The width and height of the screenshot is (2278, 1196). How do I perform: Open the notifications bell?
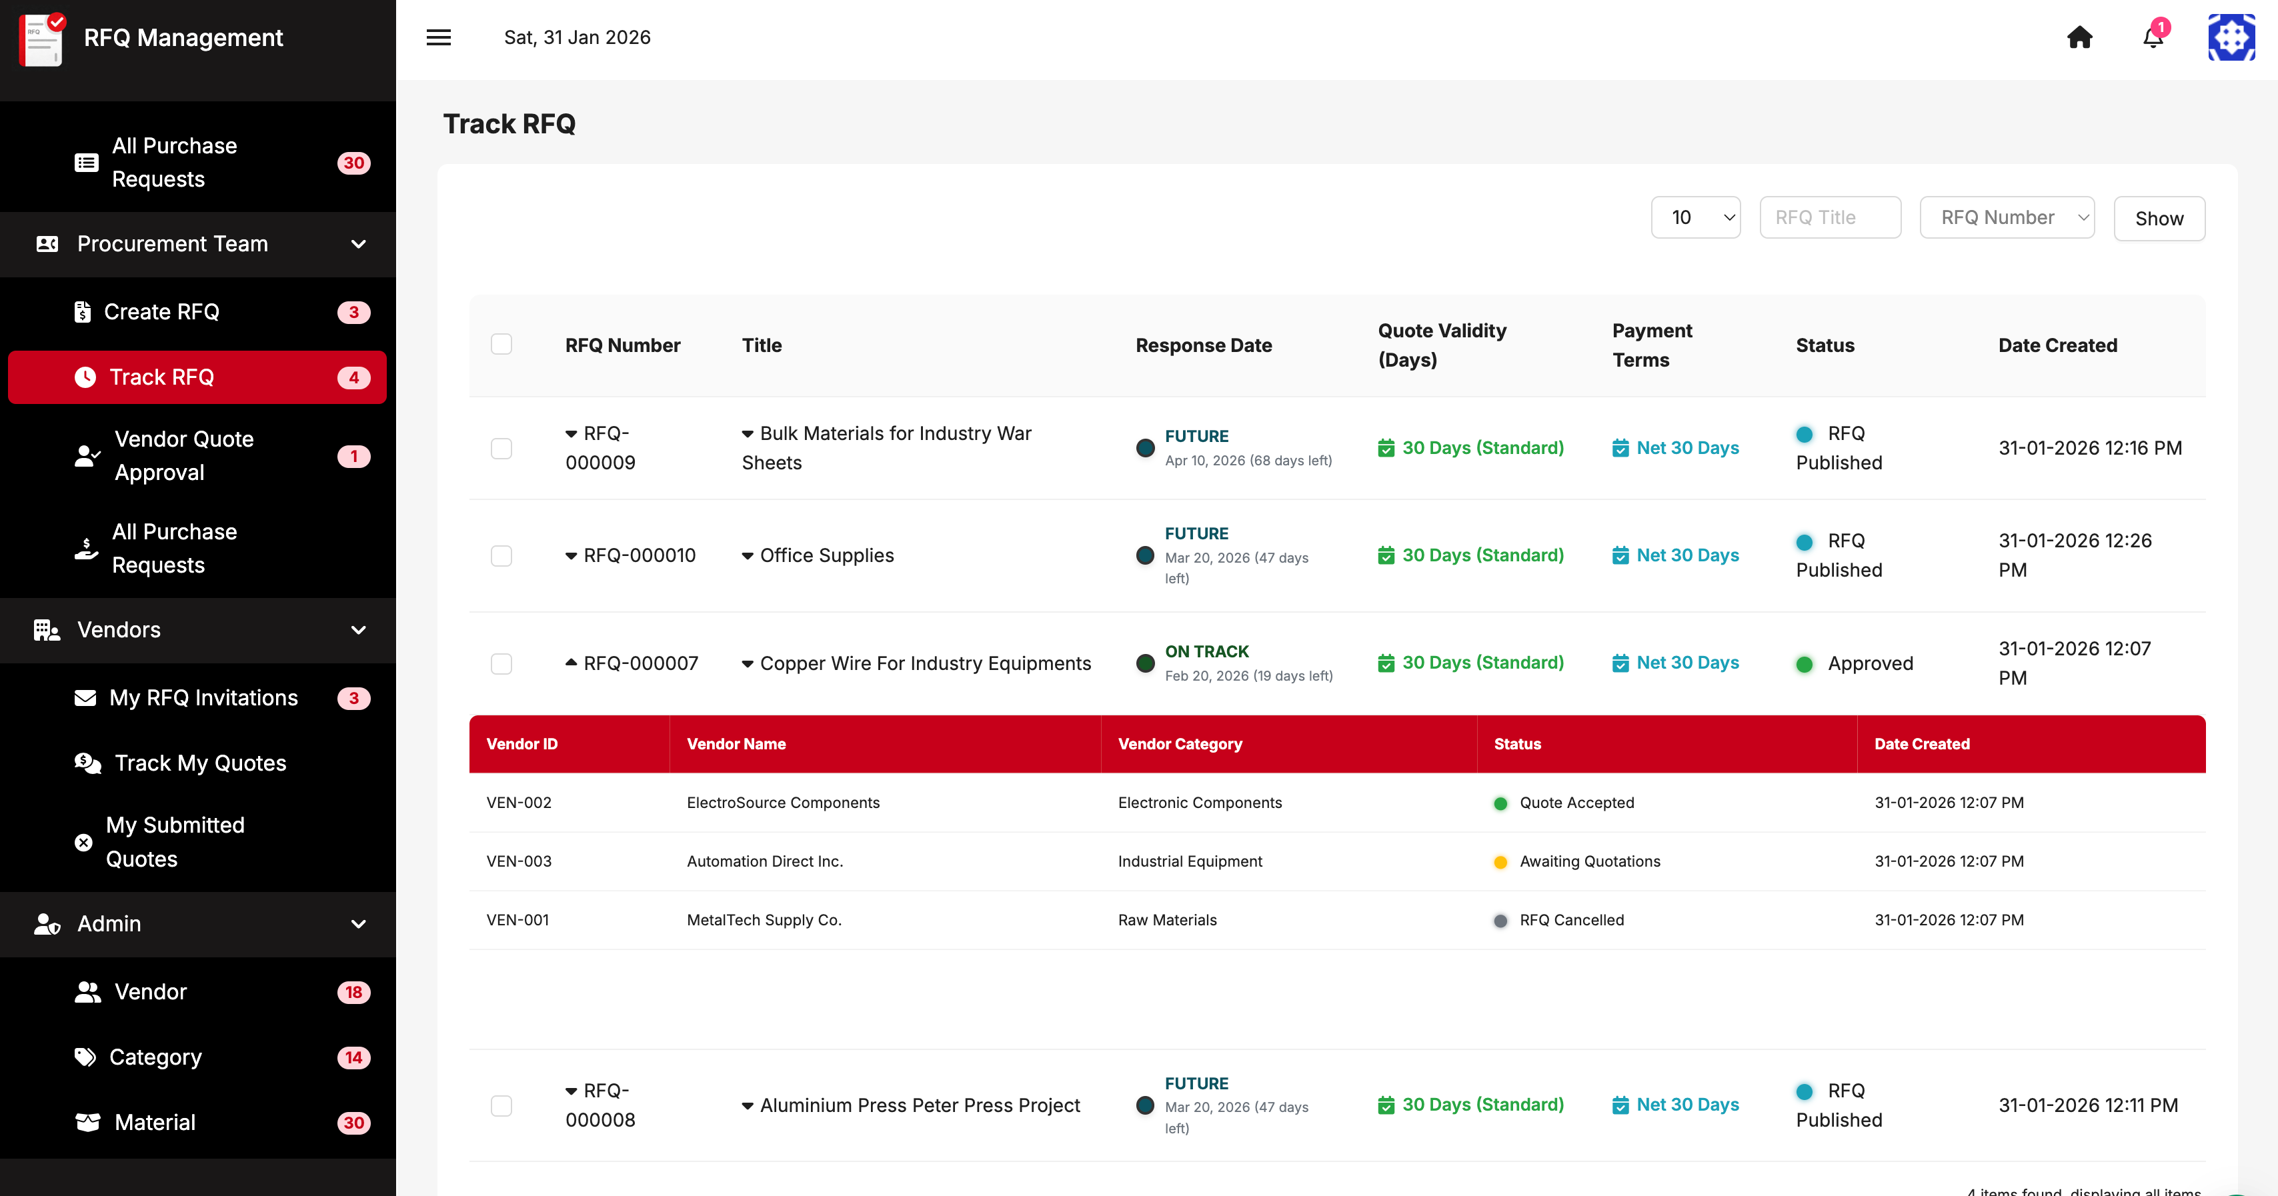pos(2153,37)
